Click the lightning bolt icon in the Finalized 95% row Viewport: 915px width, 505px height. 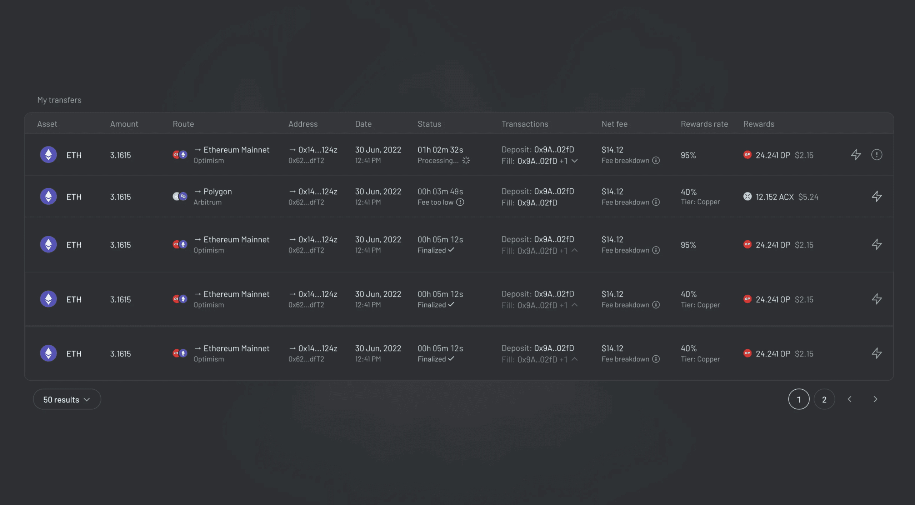coord(876,244)
